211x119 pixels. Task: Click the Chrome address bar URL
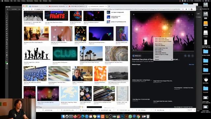[108, 9]
